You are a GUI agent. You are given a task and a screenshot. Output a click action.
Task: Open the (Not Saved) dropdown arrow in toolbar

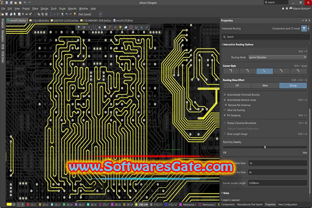(101, 14)
